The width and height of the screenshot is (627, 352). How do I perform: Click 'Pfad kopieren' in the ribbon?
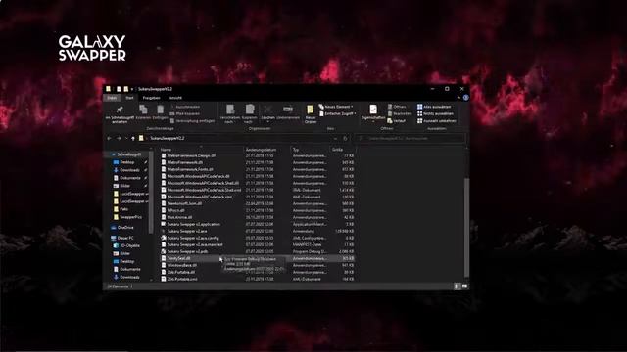coord(185,113)
